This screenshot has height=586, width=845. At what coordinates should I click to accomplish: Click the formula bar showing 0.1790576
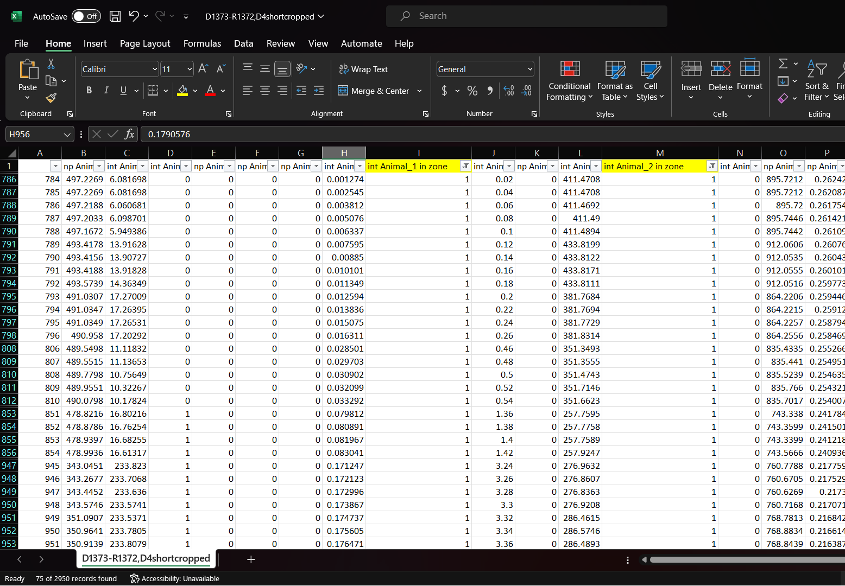(x=492, y=134)
